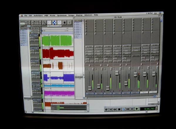
Task: Switch to Spot edit mode
Action: tap(28, 21)
